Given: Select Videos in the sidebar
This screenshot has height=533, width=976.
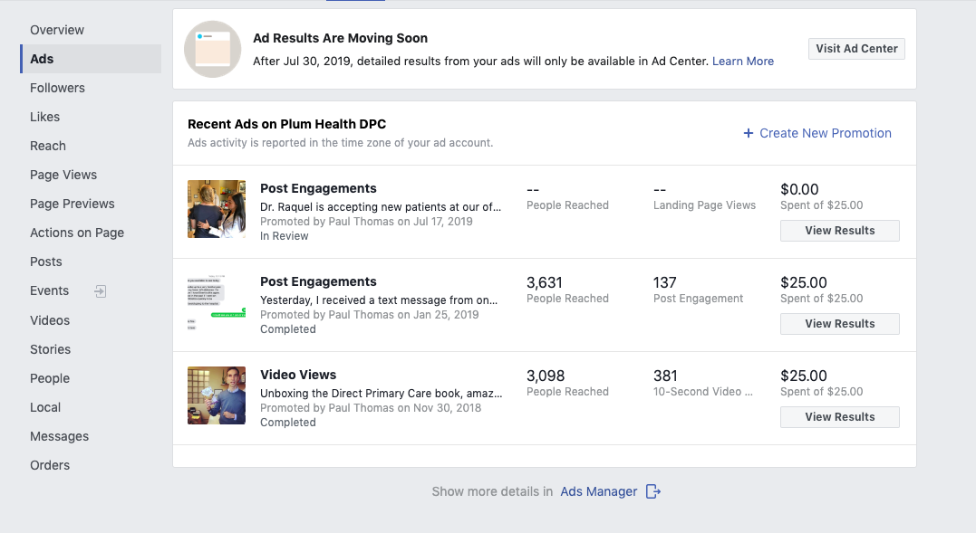Looking at the screenshot, I should (x=50, y=320).
